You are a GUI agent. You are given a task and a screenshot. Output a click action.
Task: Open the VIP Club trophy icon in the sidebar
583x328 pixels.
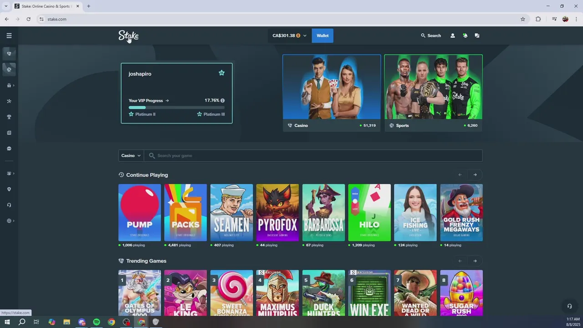click(x=9, y=117)
